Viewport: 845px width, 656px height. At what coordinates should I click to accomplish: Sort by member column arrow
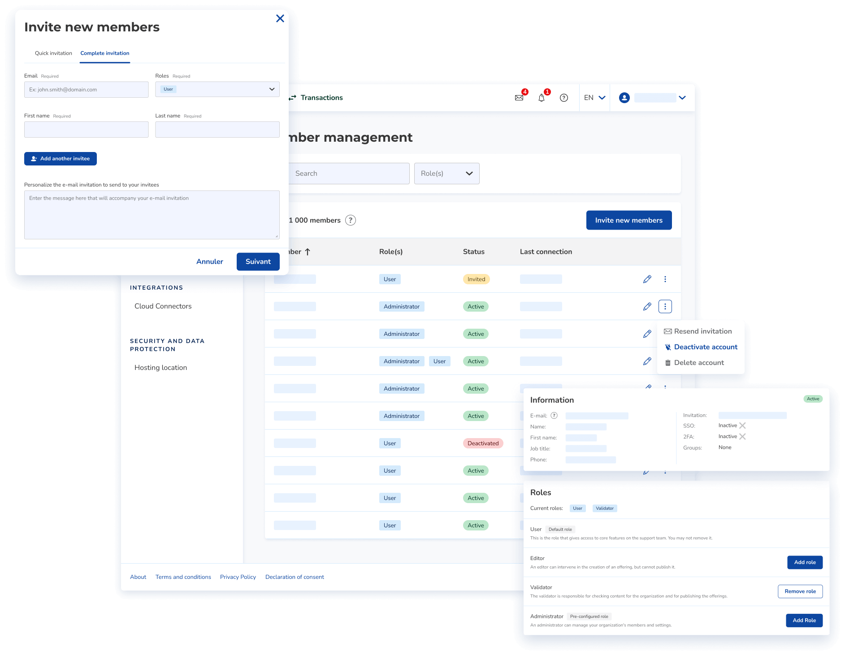(308, 252)
